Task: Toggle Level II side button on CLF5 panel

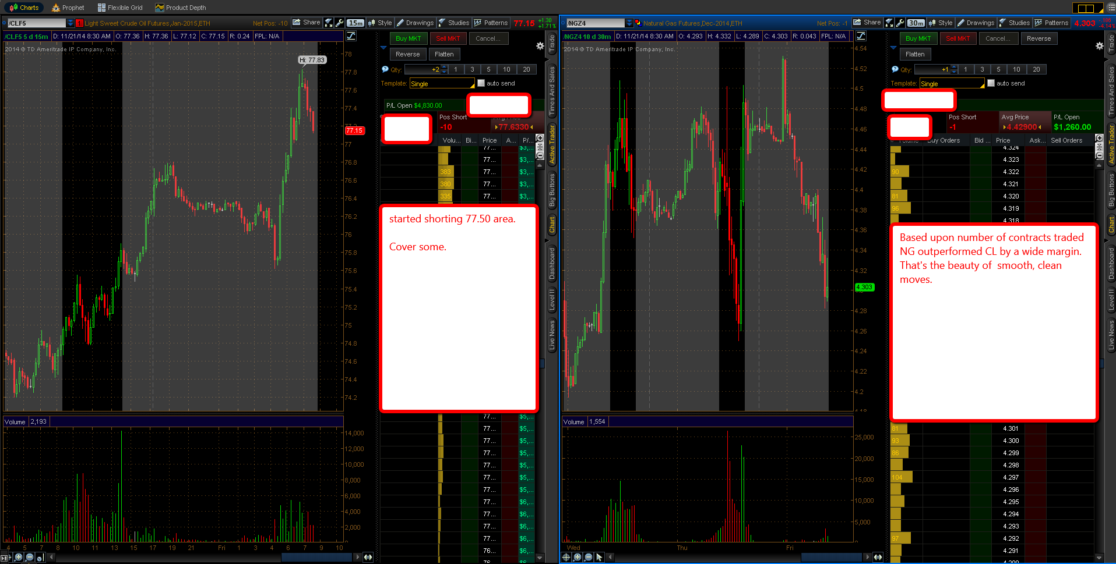Action: [x=552, y=300]
